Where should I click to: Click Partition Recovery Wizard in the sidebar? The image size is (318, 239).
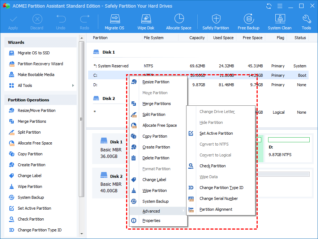(40, 64)
